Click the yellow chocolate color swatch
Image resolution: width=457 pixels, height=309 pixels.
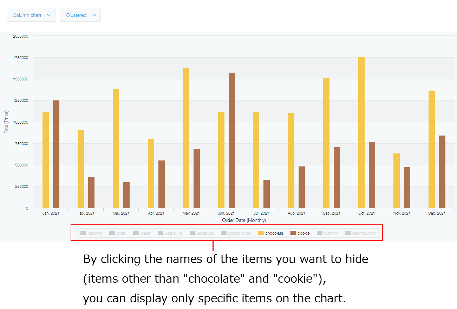260,233
